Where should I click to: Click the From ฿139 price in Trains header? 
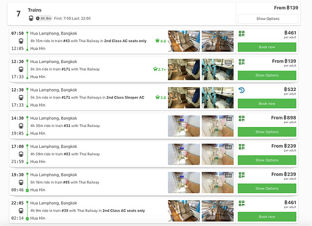286,8
